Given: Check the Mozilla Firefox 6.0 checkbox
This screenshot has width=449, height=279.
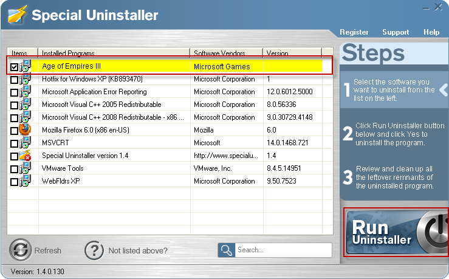Looking at the screenshot, I should 14,131.
